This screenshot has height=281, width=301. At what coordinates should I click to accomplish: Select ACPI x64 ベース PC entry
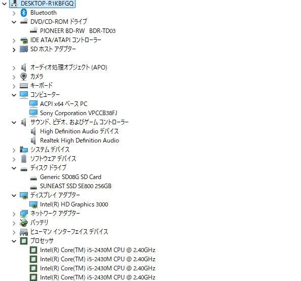[x=63, y=104]
